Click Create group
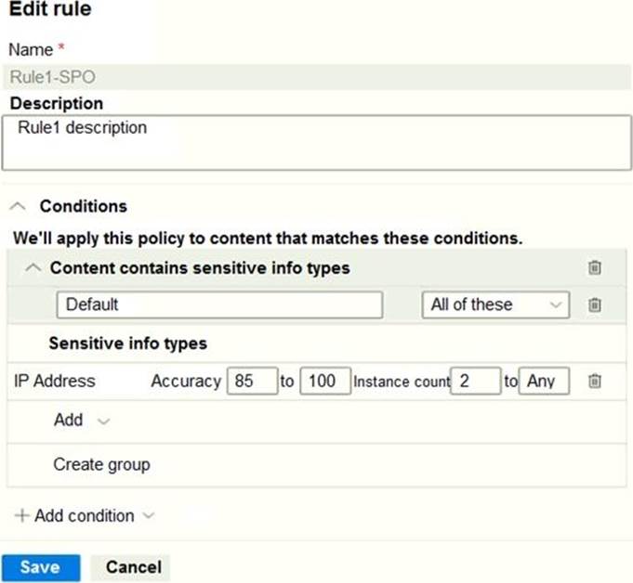 click(101, 464)
